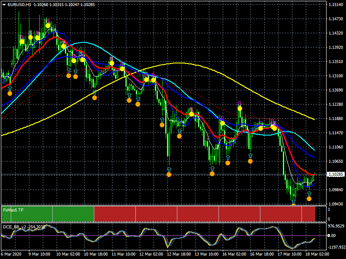Click the orange dot under the deepest 12 Mar 18:00 low
Screen dimensions: 346x259
pos(169,175)
